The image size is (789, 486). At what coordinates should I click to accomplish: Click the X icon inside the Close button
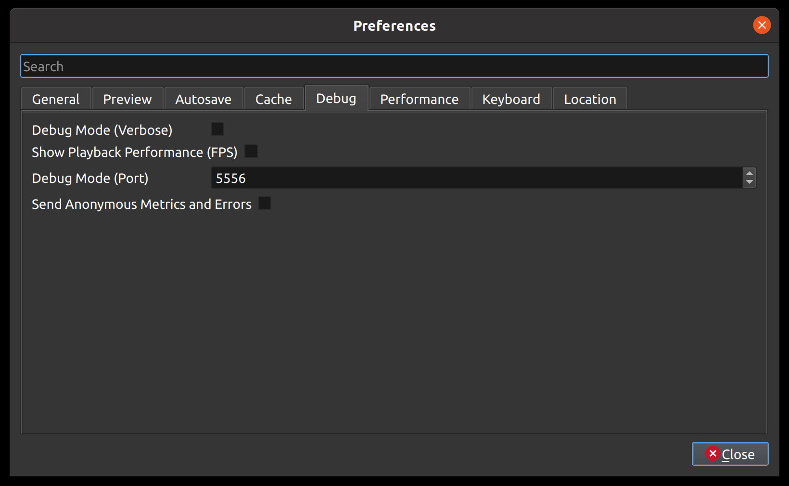[x=713, y=453]
